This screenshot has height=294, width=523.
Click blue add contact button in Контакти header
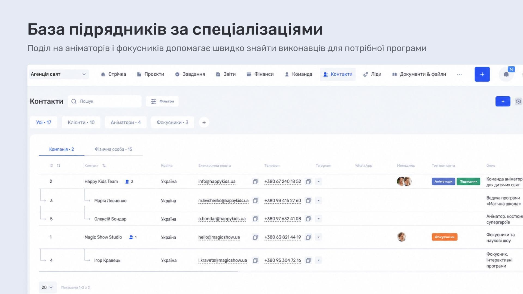pos(503,101)
